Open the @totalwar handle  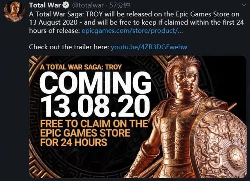coord(88,5)
